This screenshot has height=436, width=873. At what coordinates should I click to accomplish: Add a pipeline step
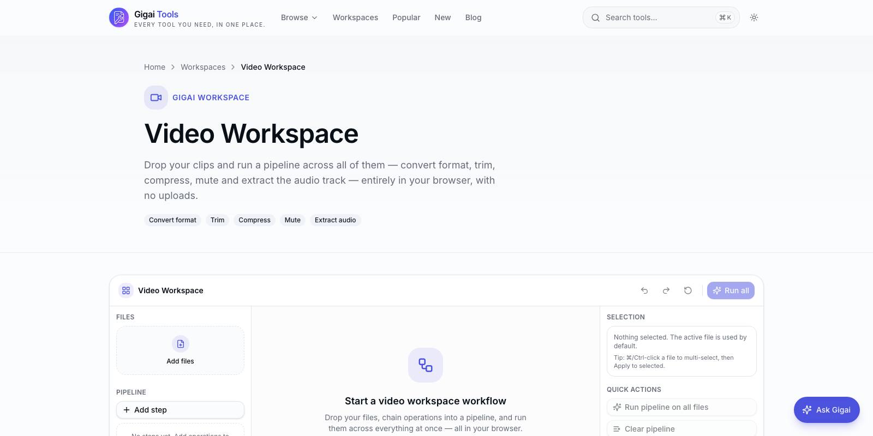[180, 410]
